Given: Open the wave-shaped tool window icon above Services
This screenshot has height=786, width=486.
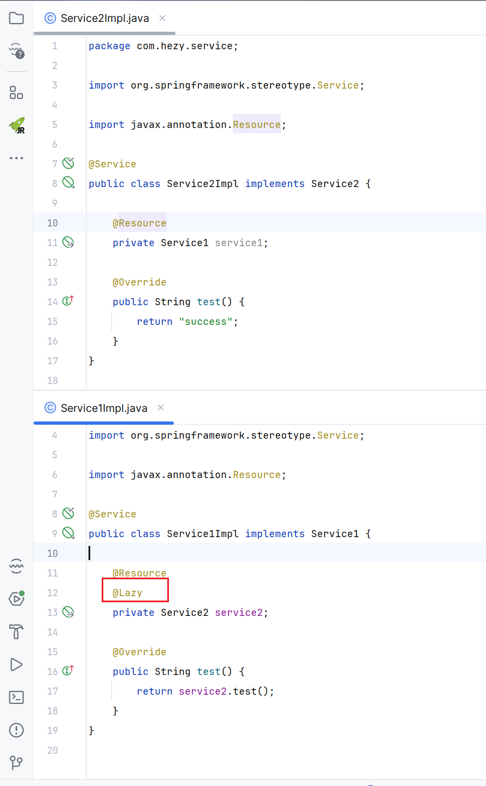Looking at the screenshot, I should pyautogui.click(x=16, y=566).
